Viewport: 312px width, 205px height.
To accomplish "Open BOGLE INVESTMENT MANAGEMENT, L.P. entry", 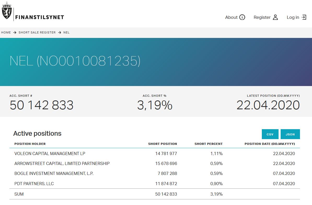I will pyautogui.click(x=54, y=173).
